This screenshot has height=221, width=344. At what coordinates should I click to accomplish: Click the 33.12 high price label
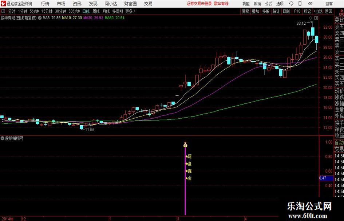coord(301,24)
